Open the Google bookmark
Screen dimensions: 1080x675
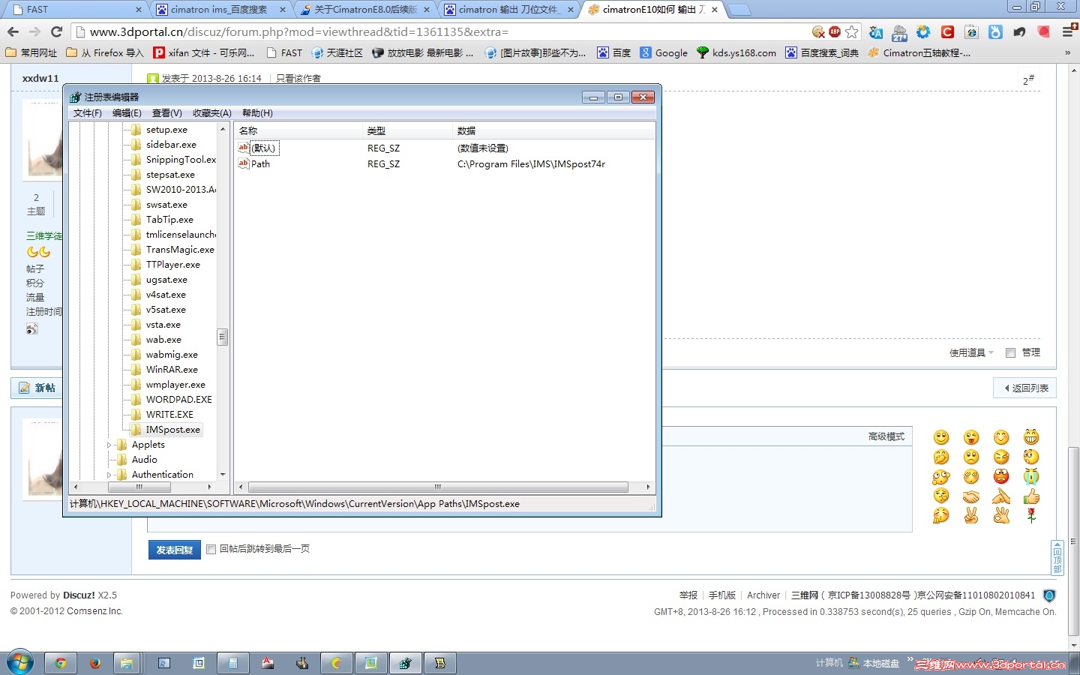tap(664, 52)
